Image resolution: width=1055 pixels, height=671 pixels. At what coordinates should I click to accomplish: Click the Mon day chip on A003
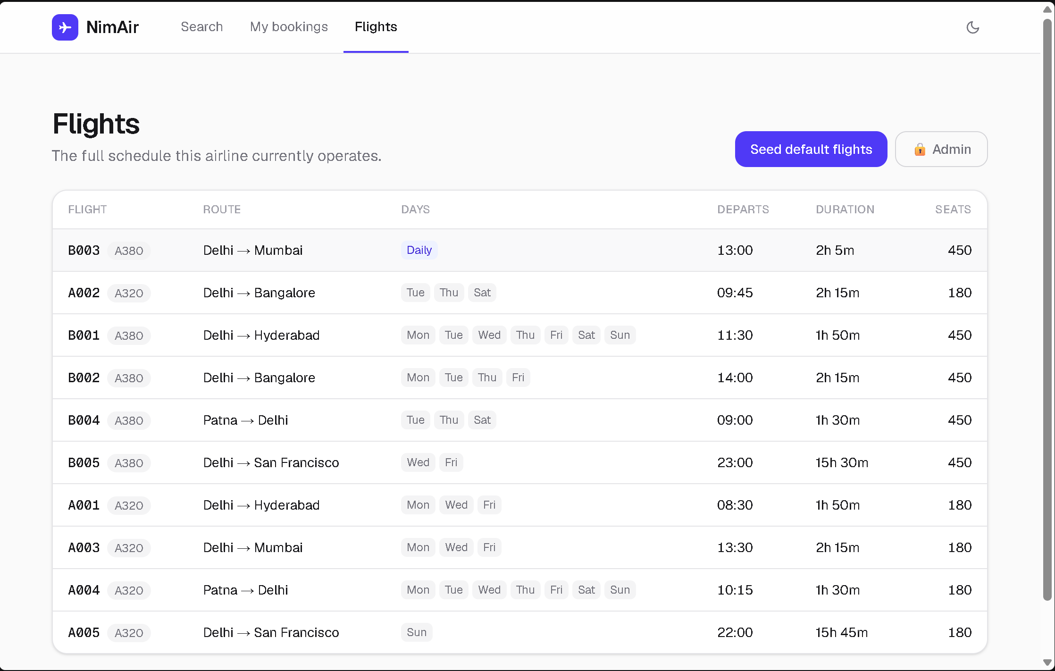(x=418, y=547)
